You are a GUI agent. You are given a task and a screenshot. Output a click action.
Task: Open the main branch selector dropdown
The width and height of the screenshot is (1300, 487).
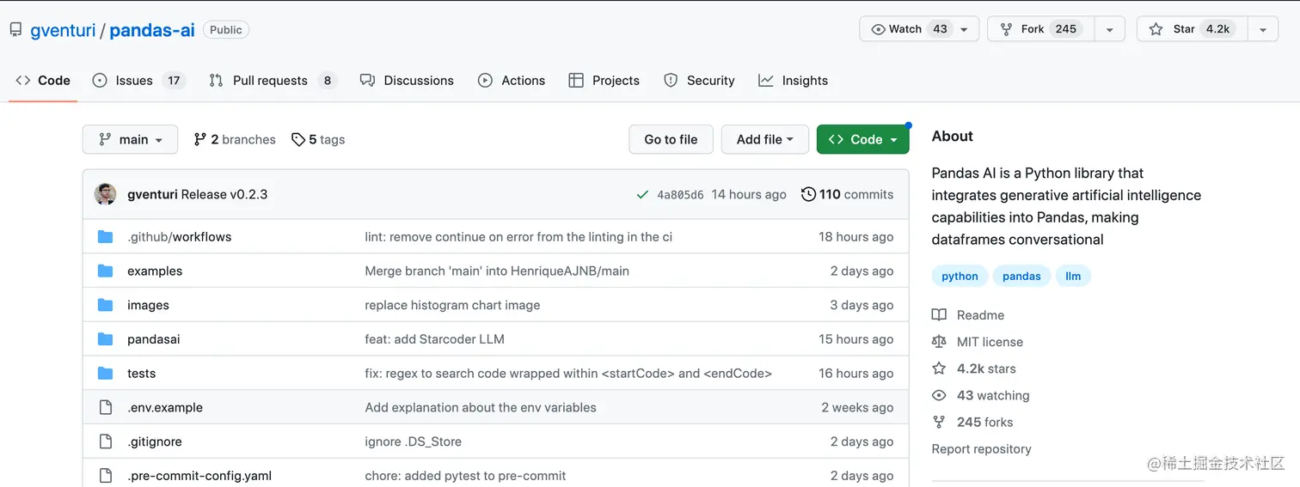pos(130,139)
